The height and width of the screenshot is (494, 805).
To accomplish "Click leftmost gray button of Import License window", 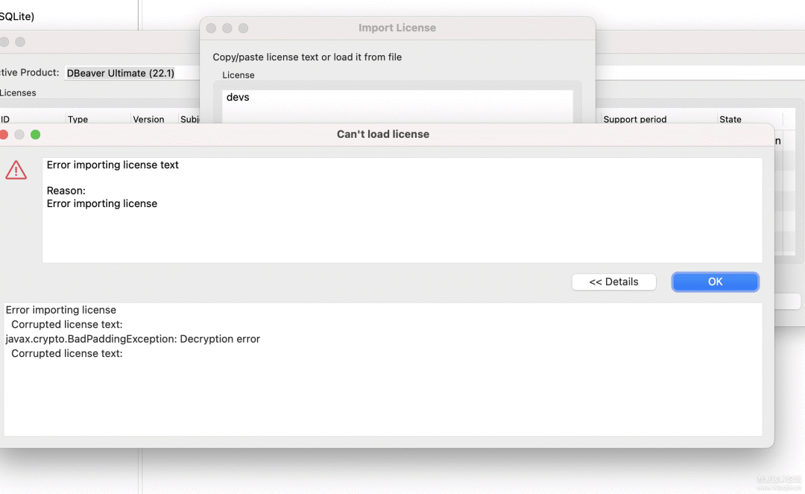I will [x=211, y=28].
